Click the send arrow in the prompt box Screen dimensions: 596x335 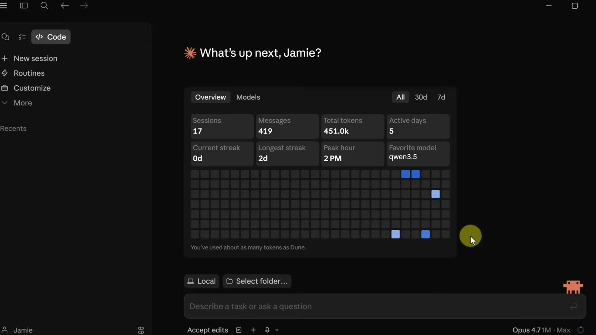[574, 306]
